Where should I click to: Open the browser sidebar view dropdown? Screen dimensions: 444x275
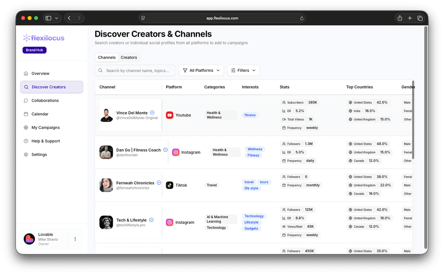pos(52,18)
